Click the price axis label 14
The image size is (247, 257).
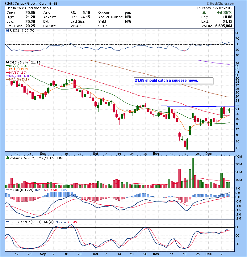(237, 148)
